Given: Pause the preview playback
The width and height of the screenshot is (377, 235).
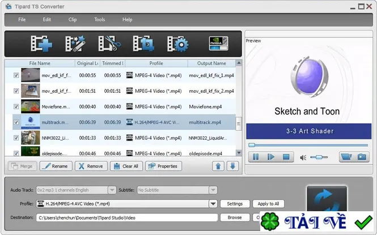Looking at the screenshot, I should [256, 157].
